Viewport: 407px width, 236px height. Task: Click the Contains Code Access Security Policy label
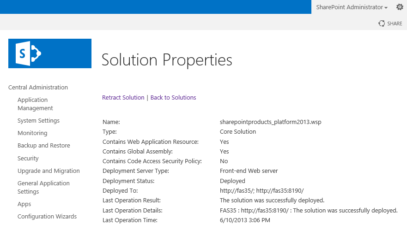(152, 161)
